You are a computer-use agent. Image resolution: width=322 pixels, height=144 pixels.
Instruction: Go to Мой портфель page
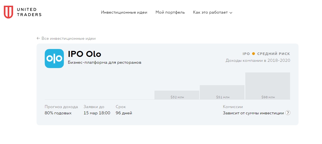click(170, 12)
